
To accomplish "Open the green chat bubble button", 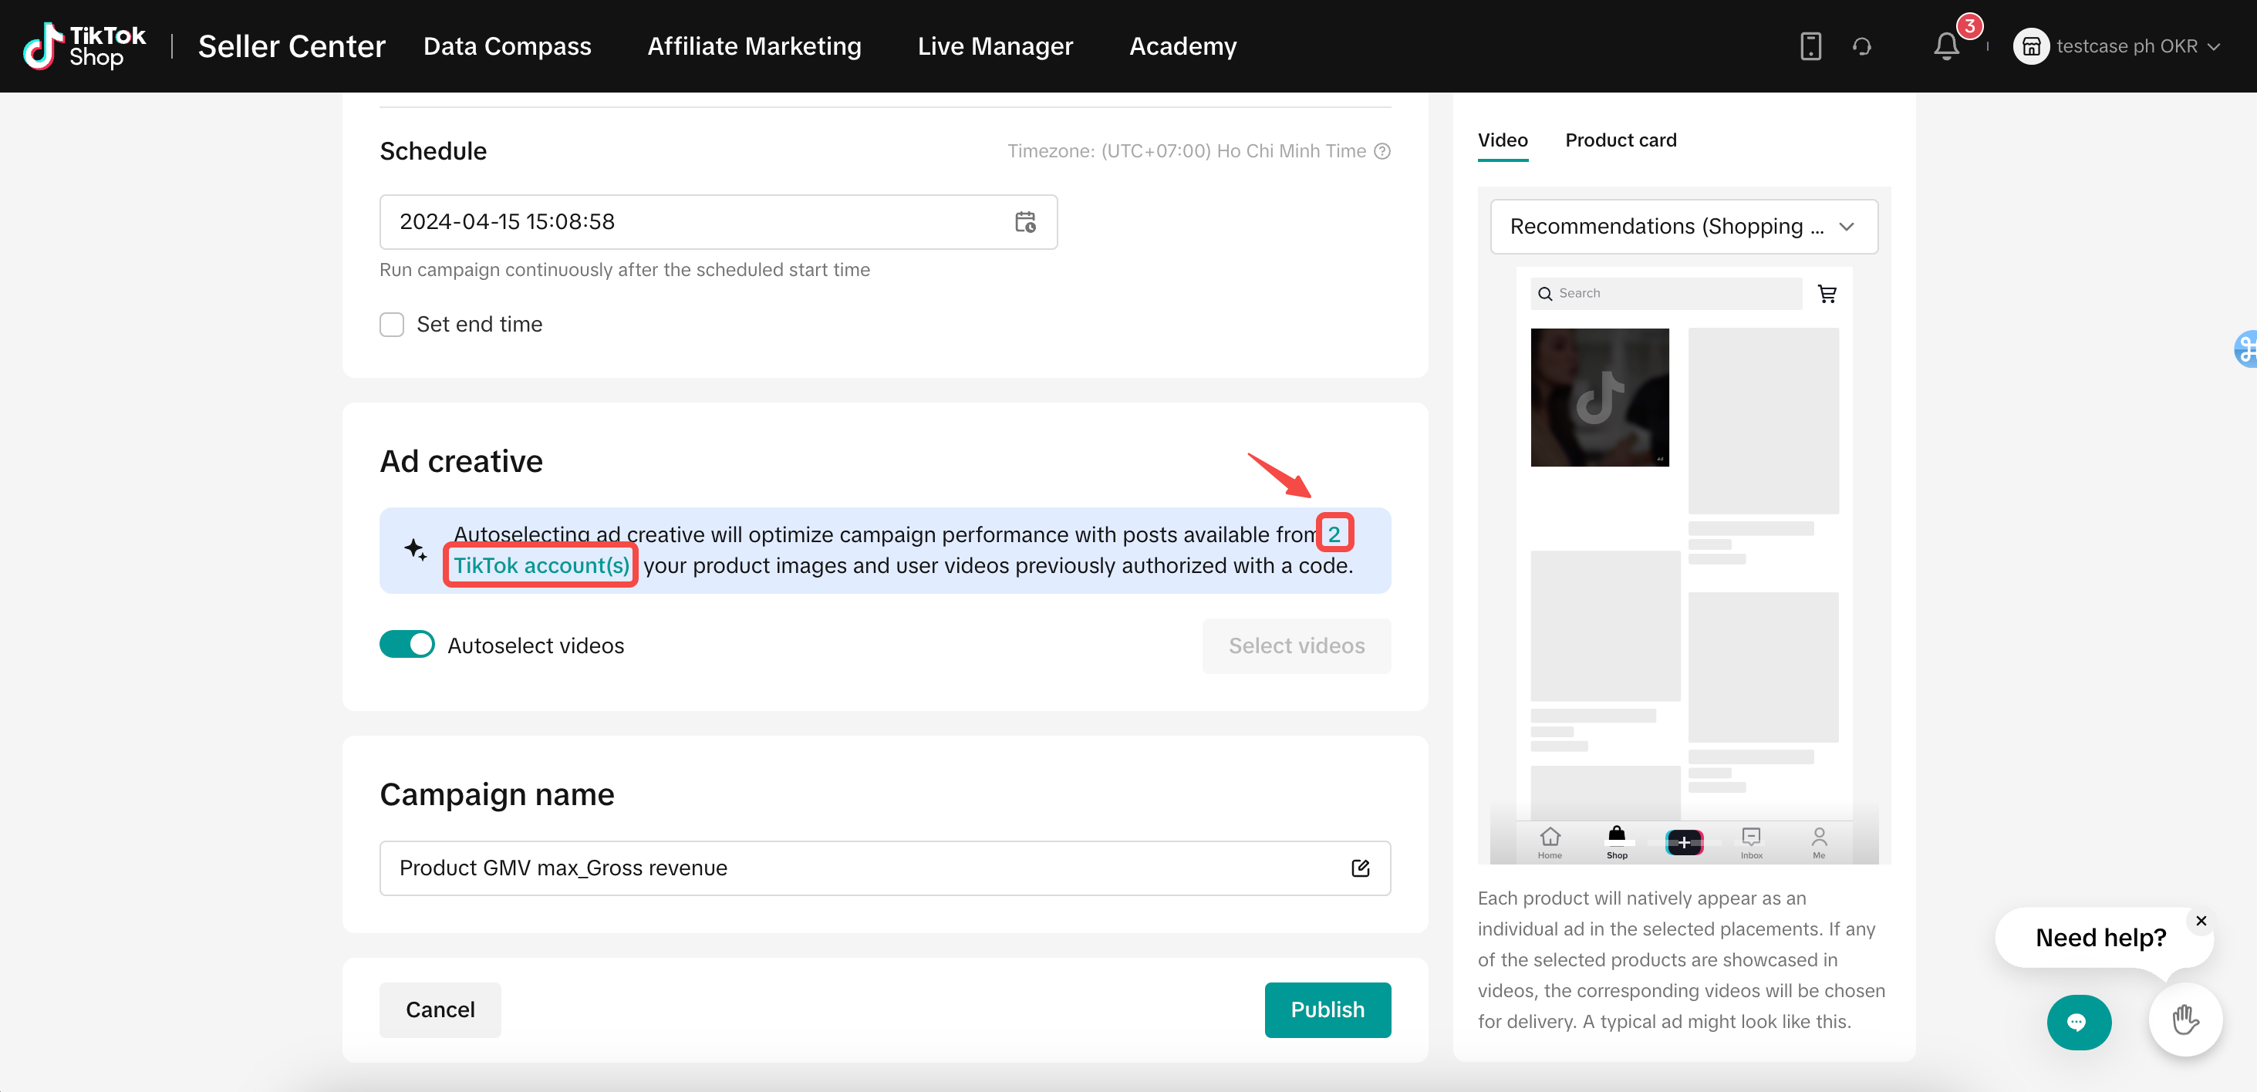I will click(2078, 1022).
